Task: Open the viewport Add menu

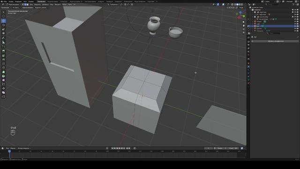Action: (45, 4)
